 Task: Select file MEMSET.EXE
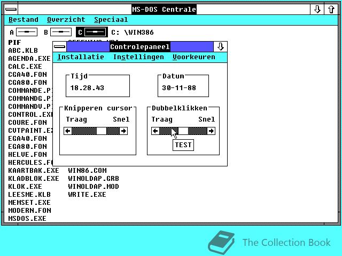pos(29,203)
